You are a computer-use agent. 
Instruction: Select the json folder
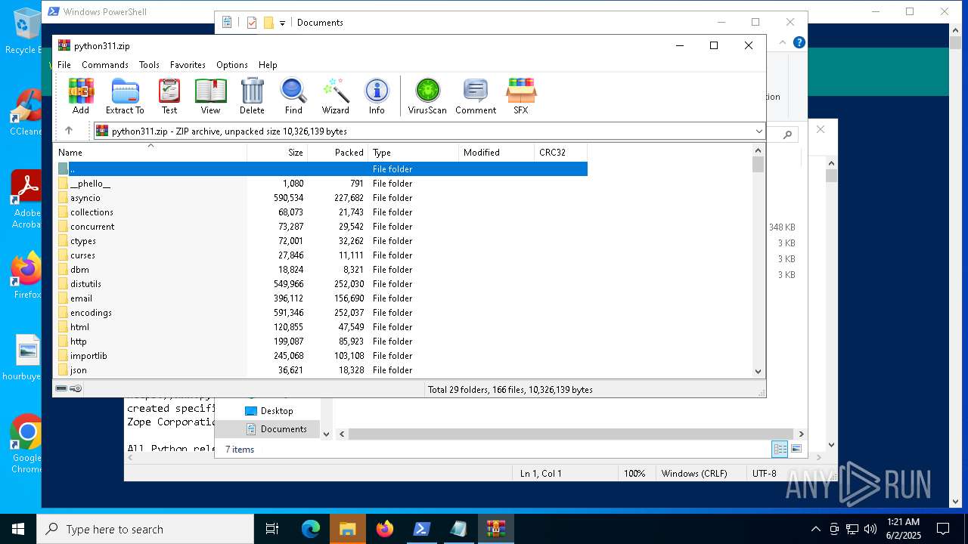pyautogui.click(x=322, y=370)
